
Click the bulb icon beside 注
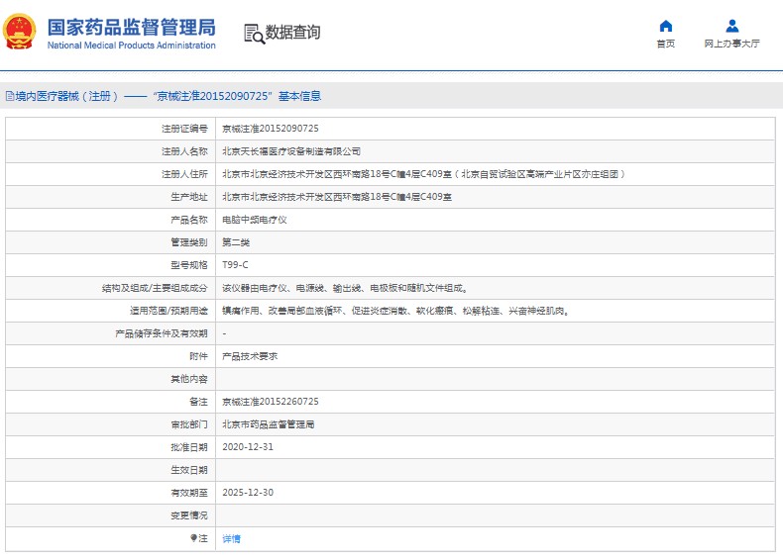(193, 538)
